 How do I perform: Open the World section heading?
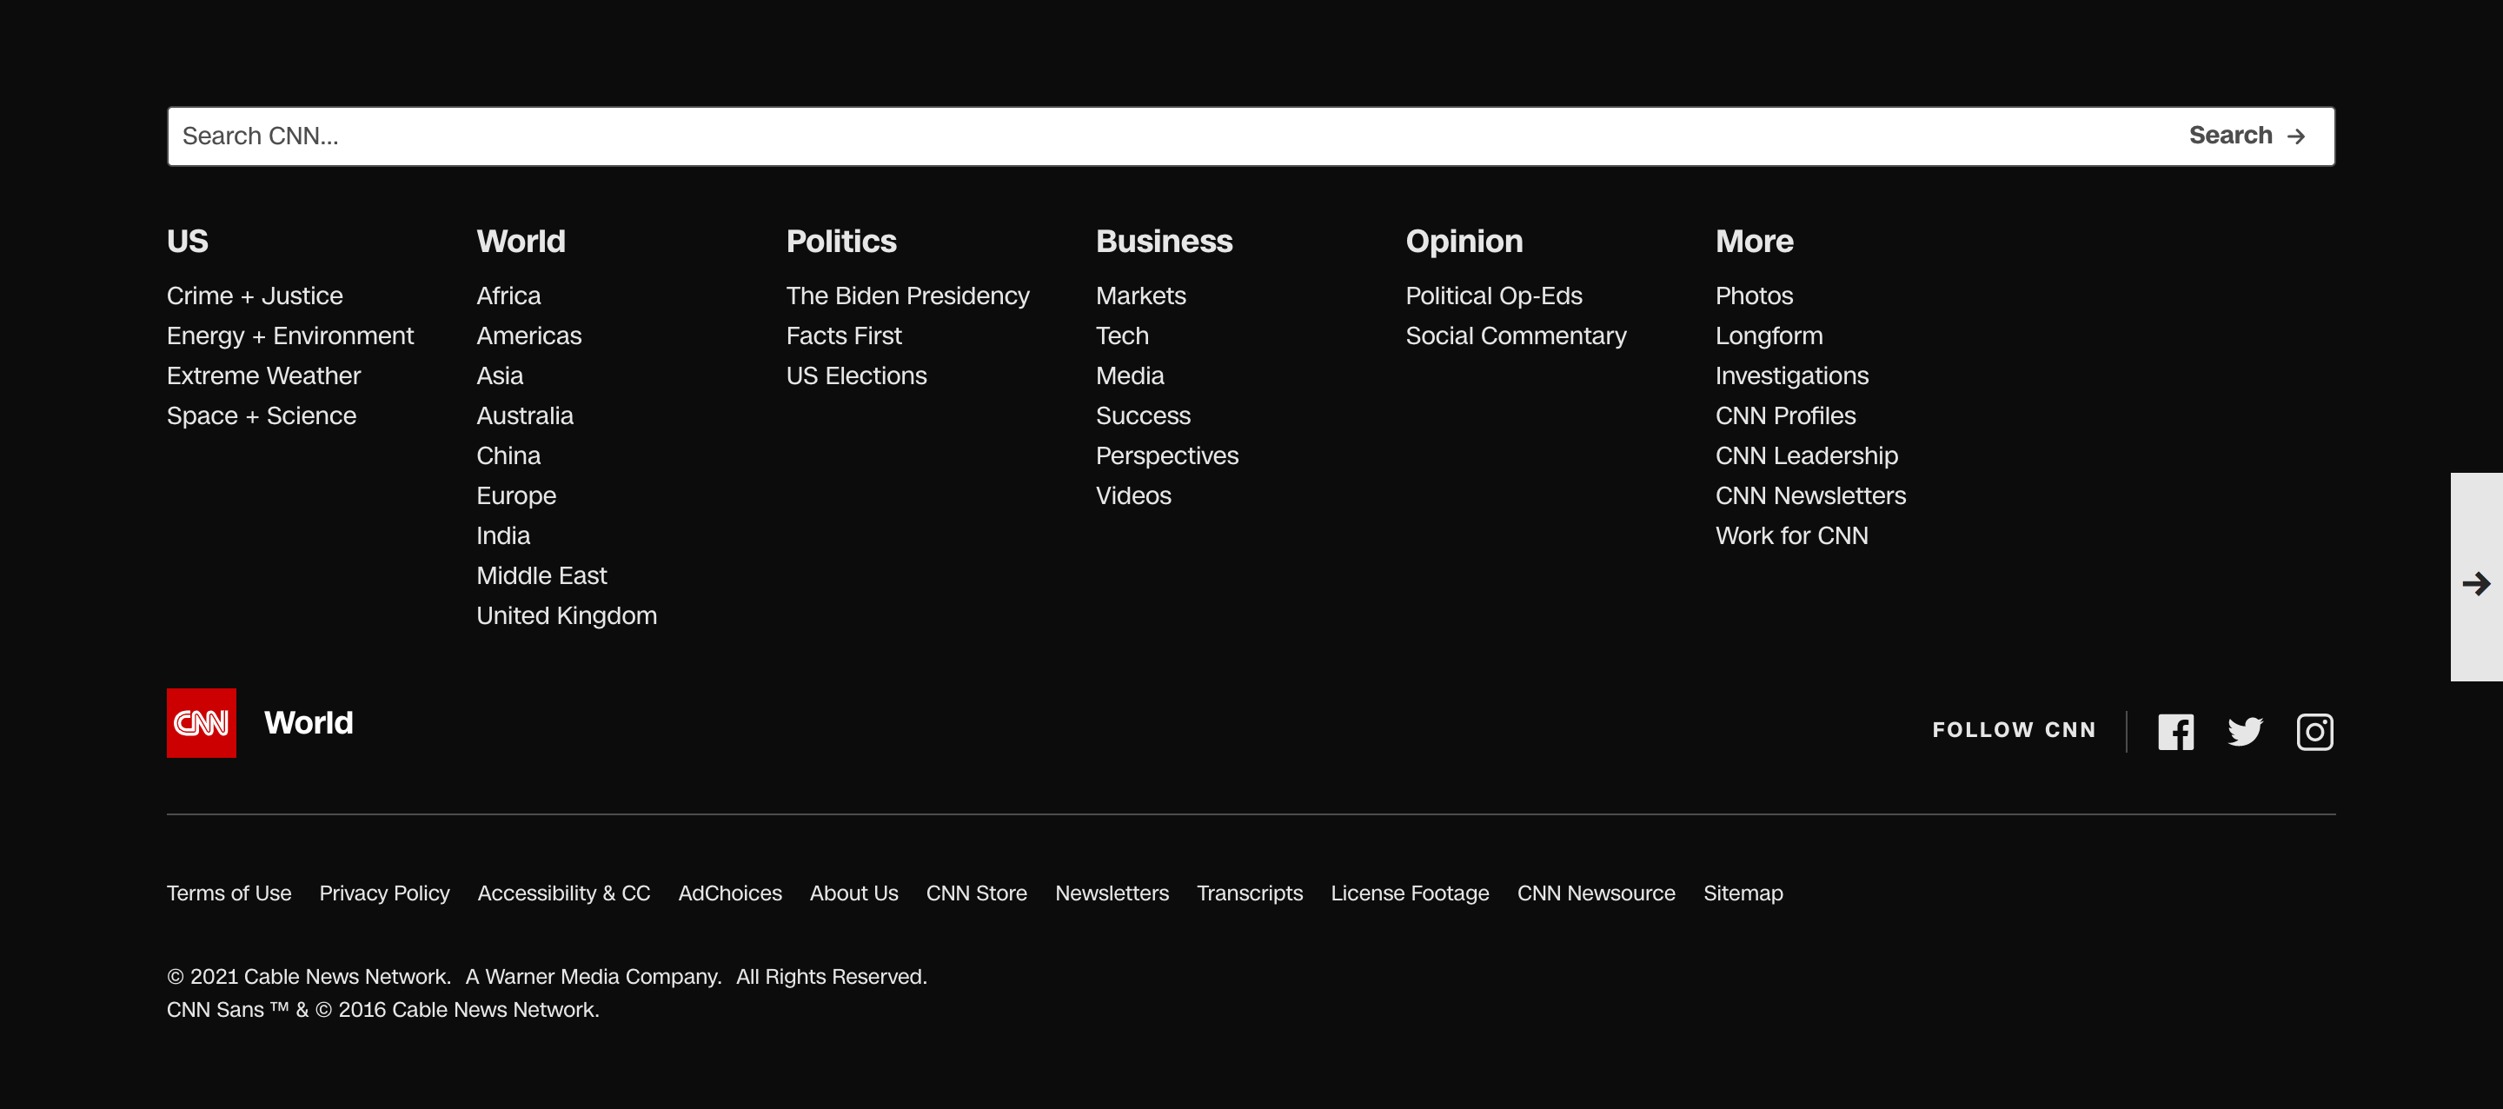[521, 241]
